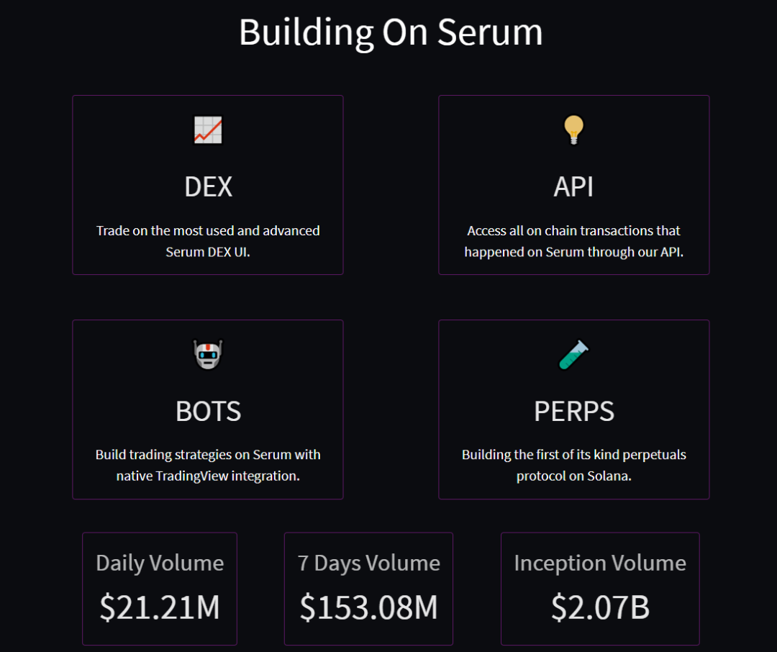The width and height of the screenshot is (777, 652).
Task: Click the $153.08M volume figure
Action: 368,607
